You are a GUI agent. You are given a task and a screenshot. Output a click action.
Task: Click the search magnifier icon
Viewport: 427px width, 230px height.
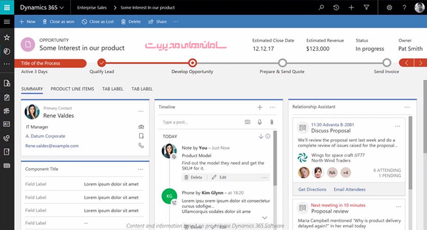point(321,7)
